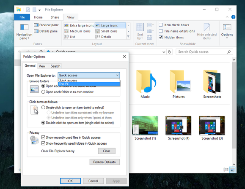Select Open each folder in its own window
The image size is (245, 189).
[x=43, y=92]
